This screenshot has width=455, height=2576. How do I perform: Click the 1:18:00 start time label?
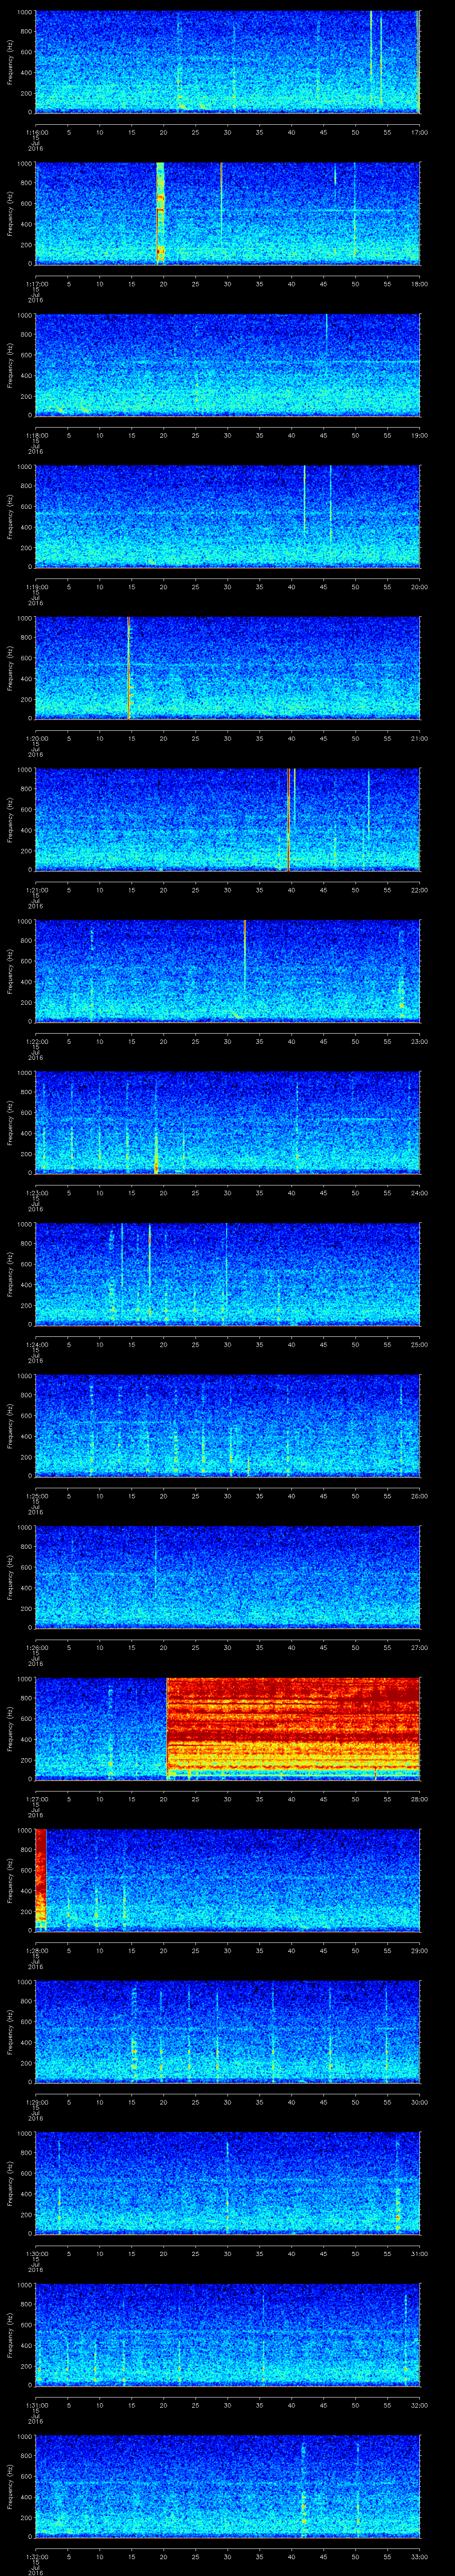[36, 435]
